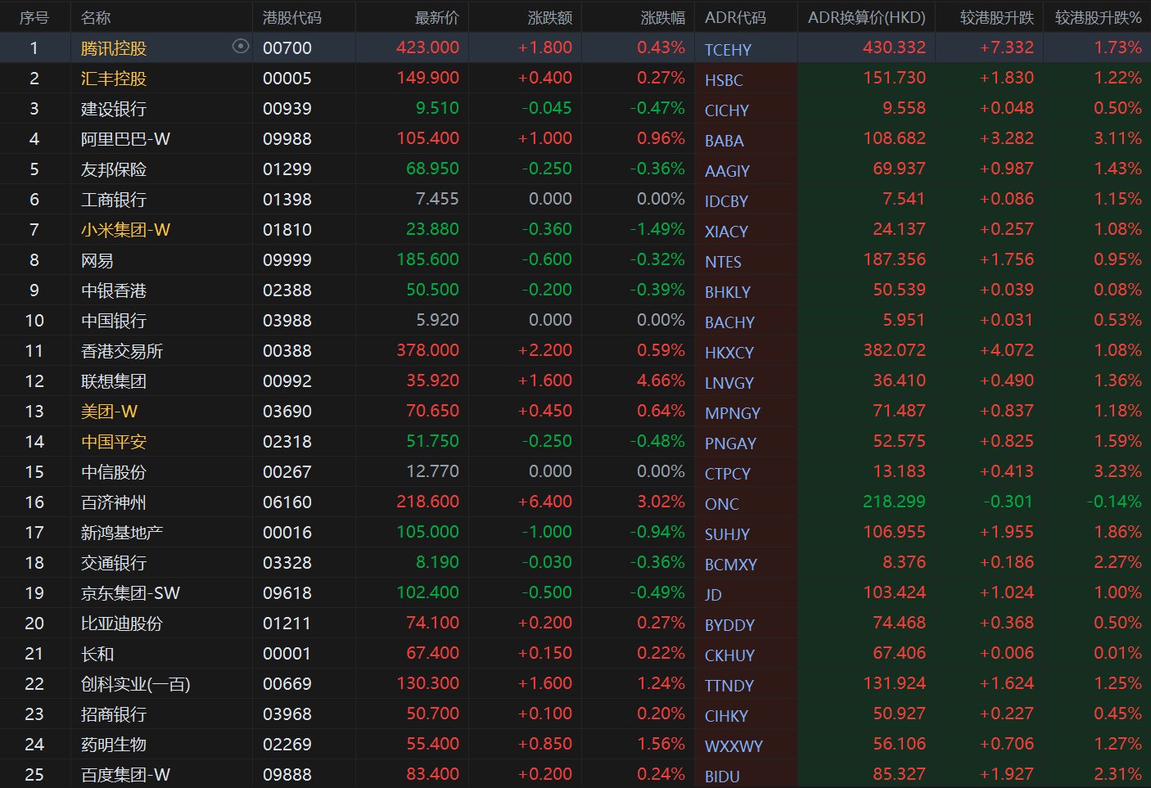
Task: Open the NTES ADR code
Action: click(723, 262)
